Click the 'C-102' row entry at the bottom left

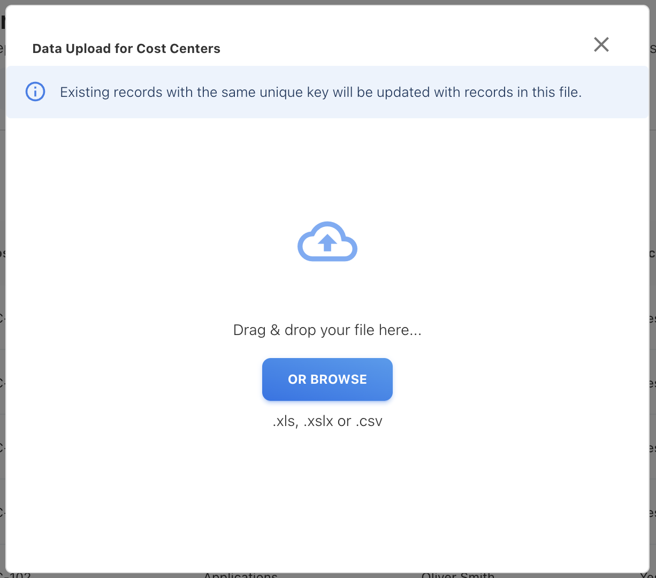(16, 575)
